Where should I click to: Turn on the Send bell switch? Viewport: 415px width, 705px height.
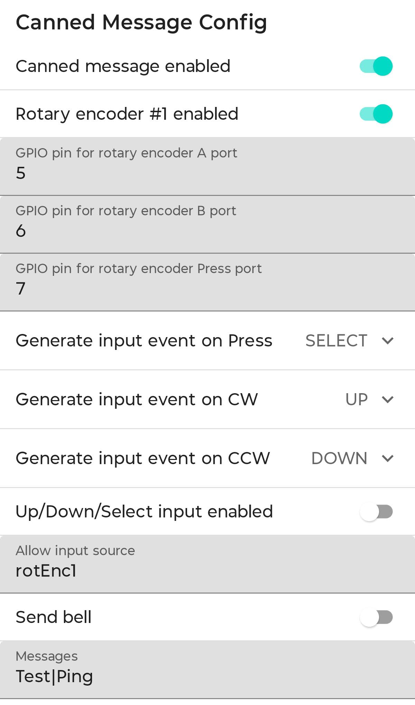376,617
